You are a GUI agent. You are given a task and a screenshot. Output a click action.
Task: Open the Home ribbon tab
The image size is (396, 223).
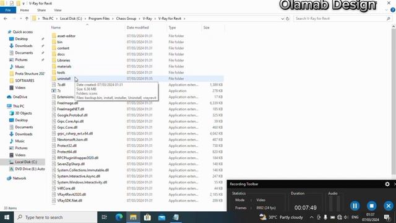(x=25, y=10)
